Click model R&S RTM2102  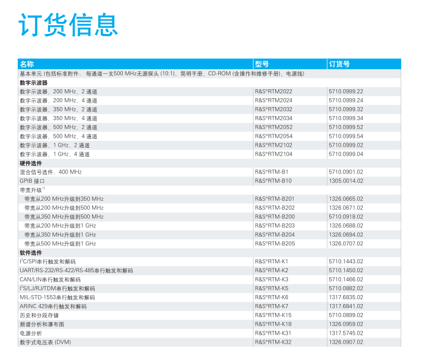click(x=273, y=145)
